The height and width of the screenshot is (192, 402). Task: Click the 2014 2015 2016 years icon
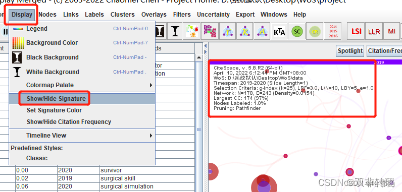pos(333,31)
